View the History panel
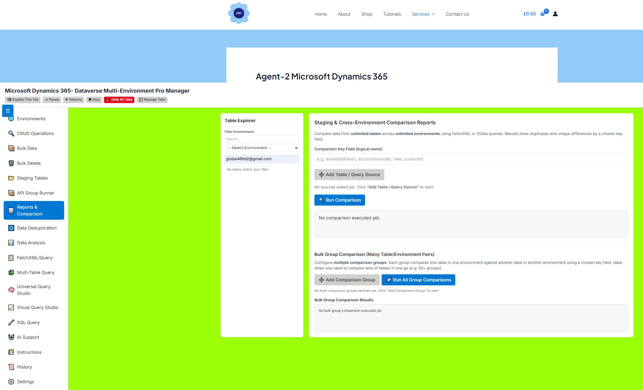Image resolution: width=643 pixels, height=390 pixels. tap(24, 367)
